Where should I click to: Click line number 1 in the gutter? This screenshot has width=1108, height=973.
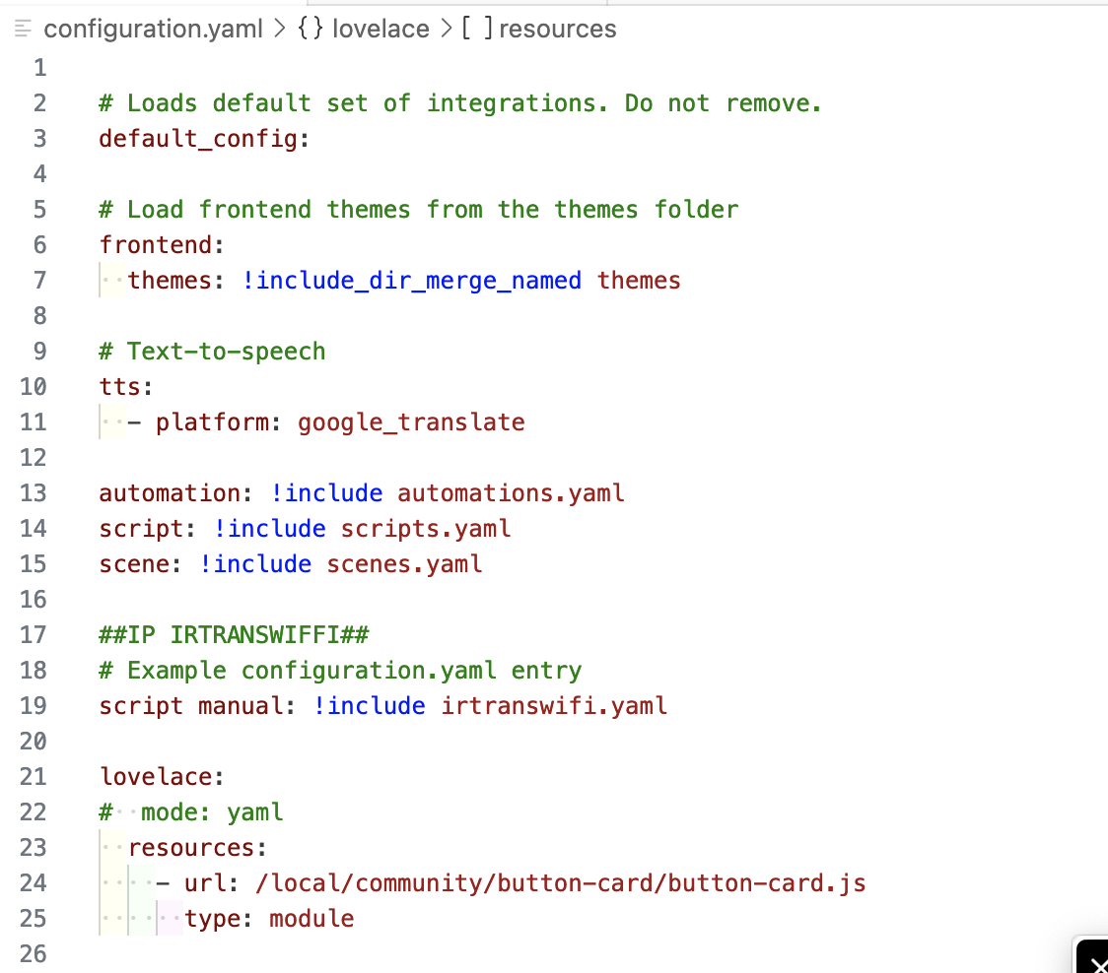click(x=39, y=68)
